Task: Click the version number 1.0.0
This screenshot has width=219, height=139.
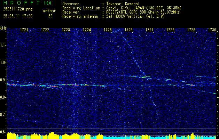Action: click(x=47, y=3)
